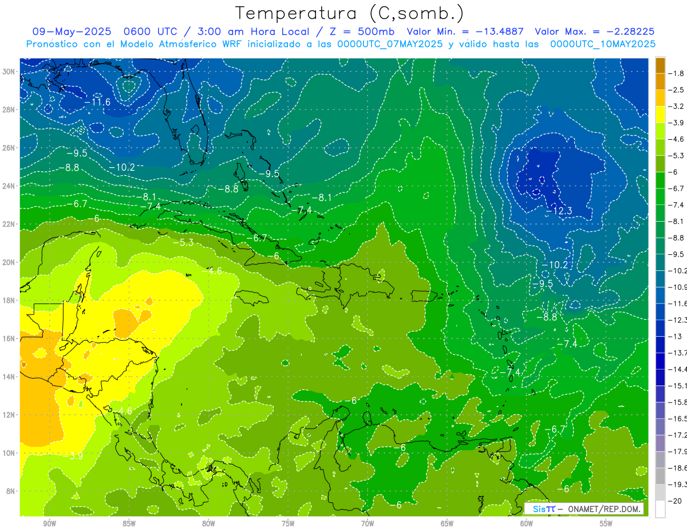Click the '14N' latitude axis label
The width and height of the screenshot is (687, 531).
9,376
